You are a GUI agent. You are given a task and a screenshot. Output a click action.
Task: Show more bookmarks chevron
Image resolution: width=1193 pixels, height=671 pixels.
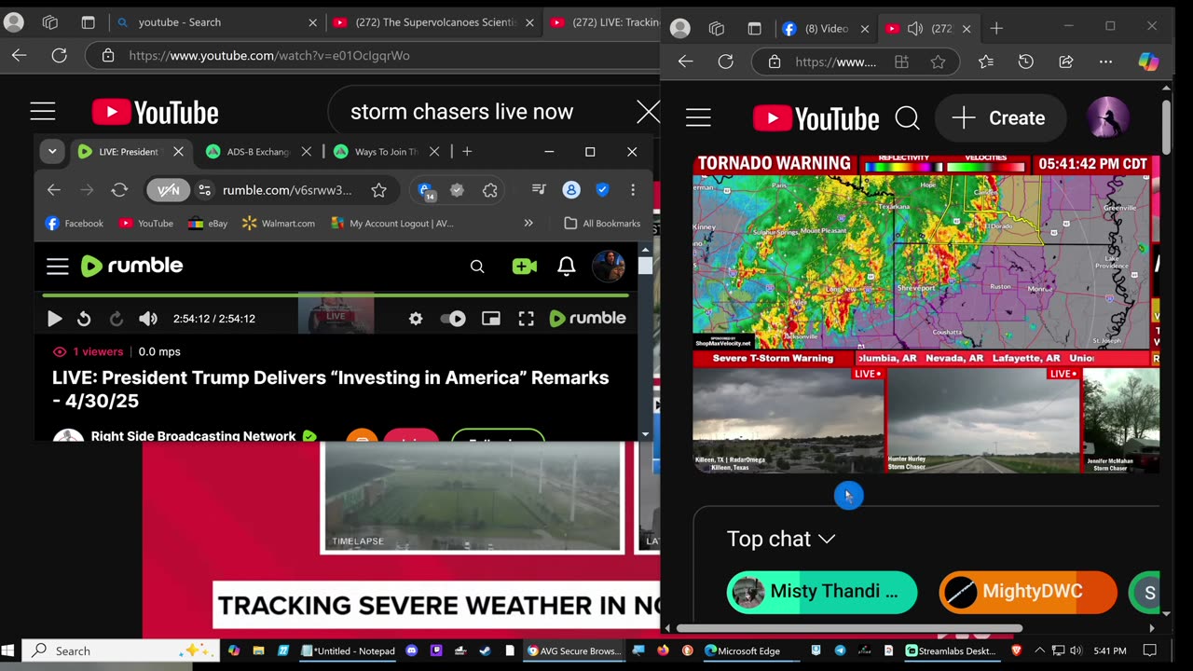pyautogui.click(x=528, y=224)
